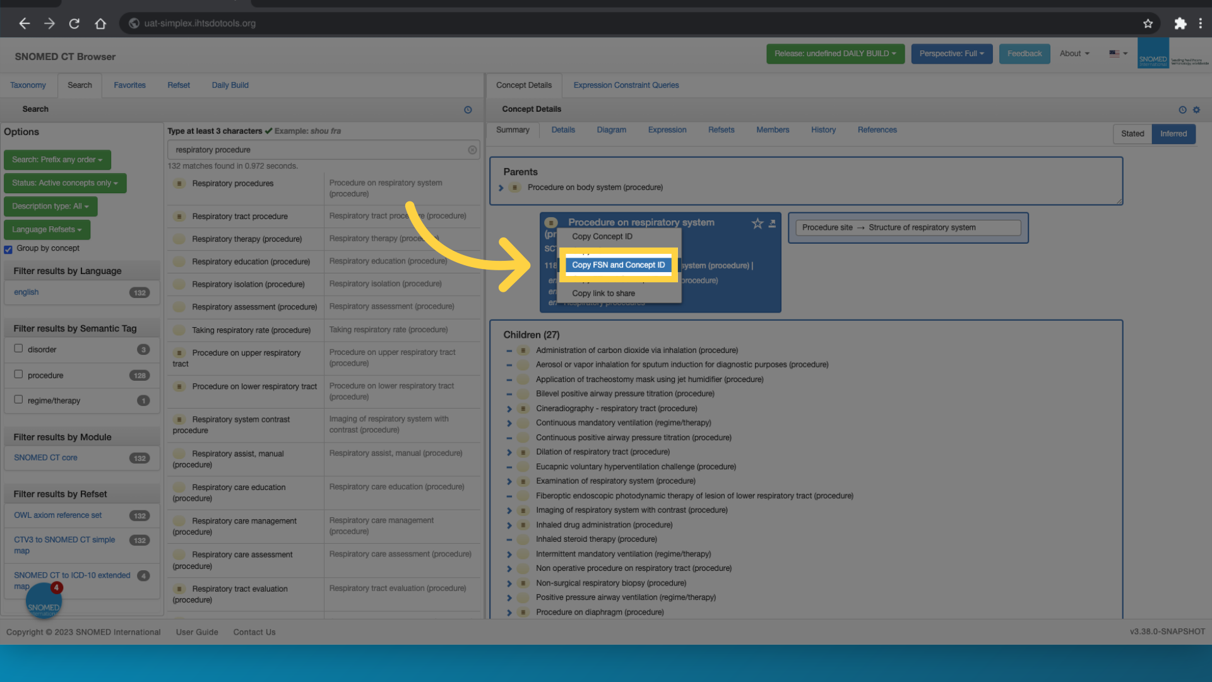
Task: Toggle the Group by concept checkbox
Action: tap(8, 249)
